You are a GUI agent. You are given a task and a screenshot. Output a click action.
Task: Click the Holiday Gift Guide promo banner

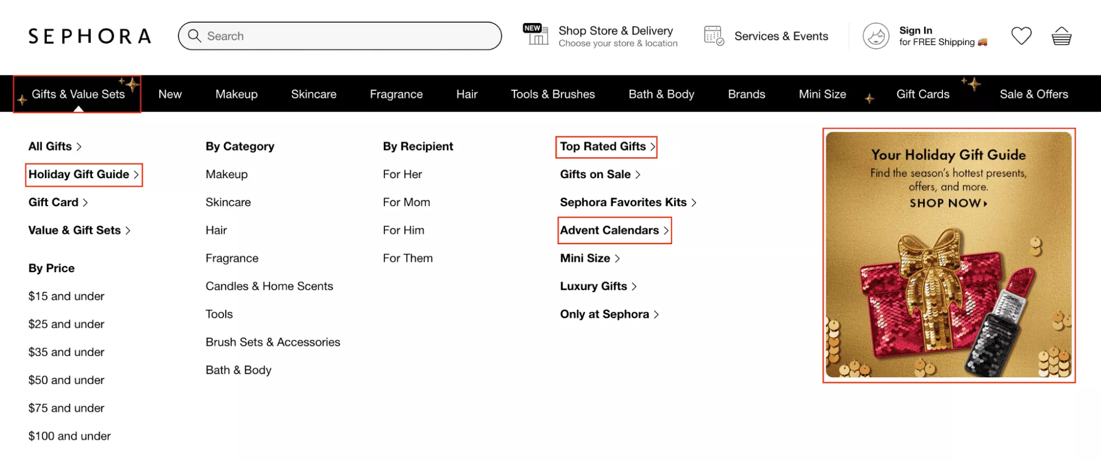948,255
